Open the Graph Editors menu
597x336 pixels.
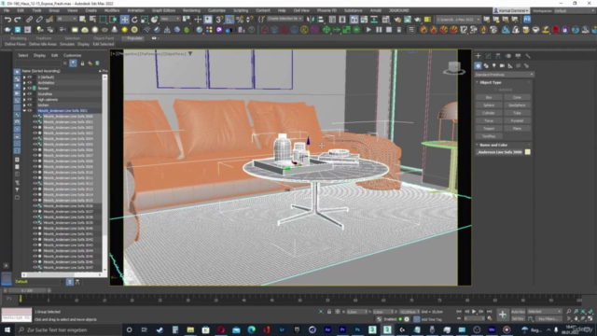click(163, 10)
